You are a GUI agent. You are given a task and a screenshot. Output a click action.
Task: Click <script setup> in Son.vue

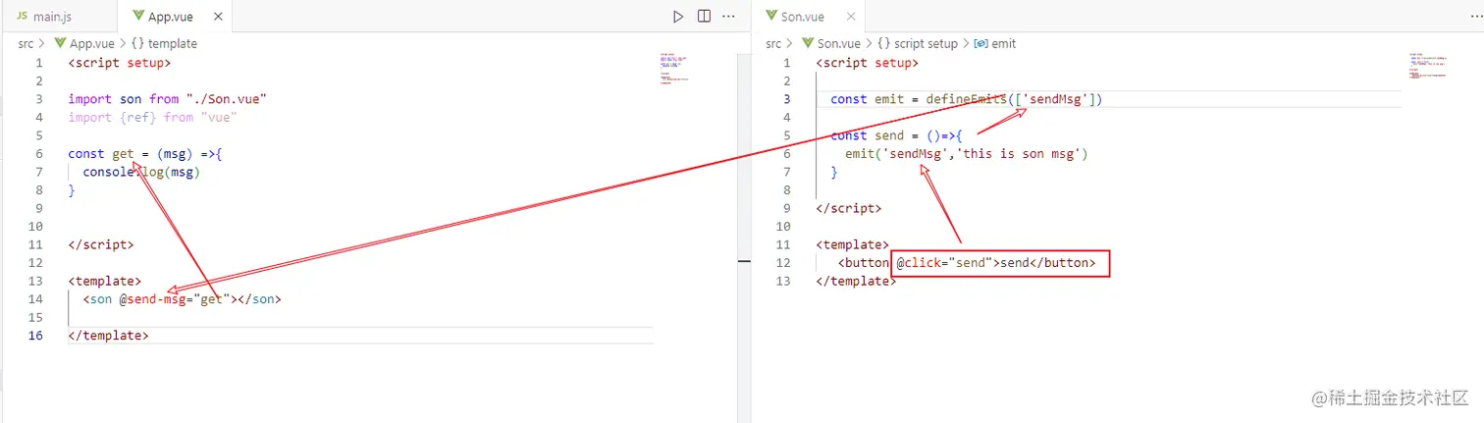click(x=868, y=63)
